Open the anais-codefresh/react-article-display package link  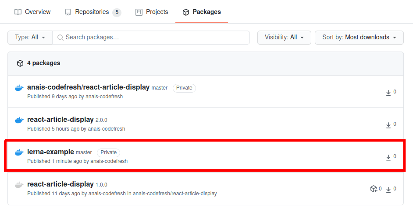(88, 87)
